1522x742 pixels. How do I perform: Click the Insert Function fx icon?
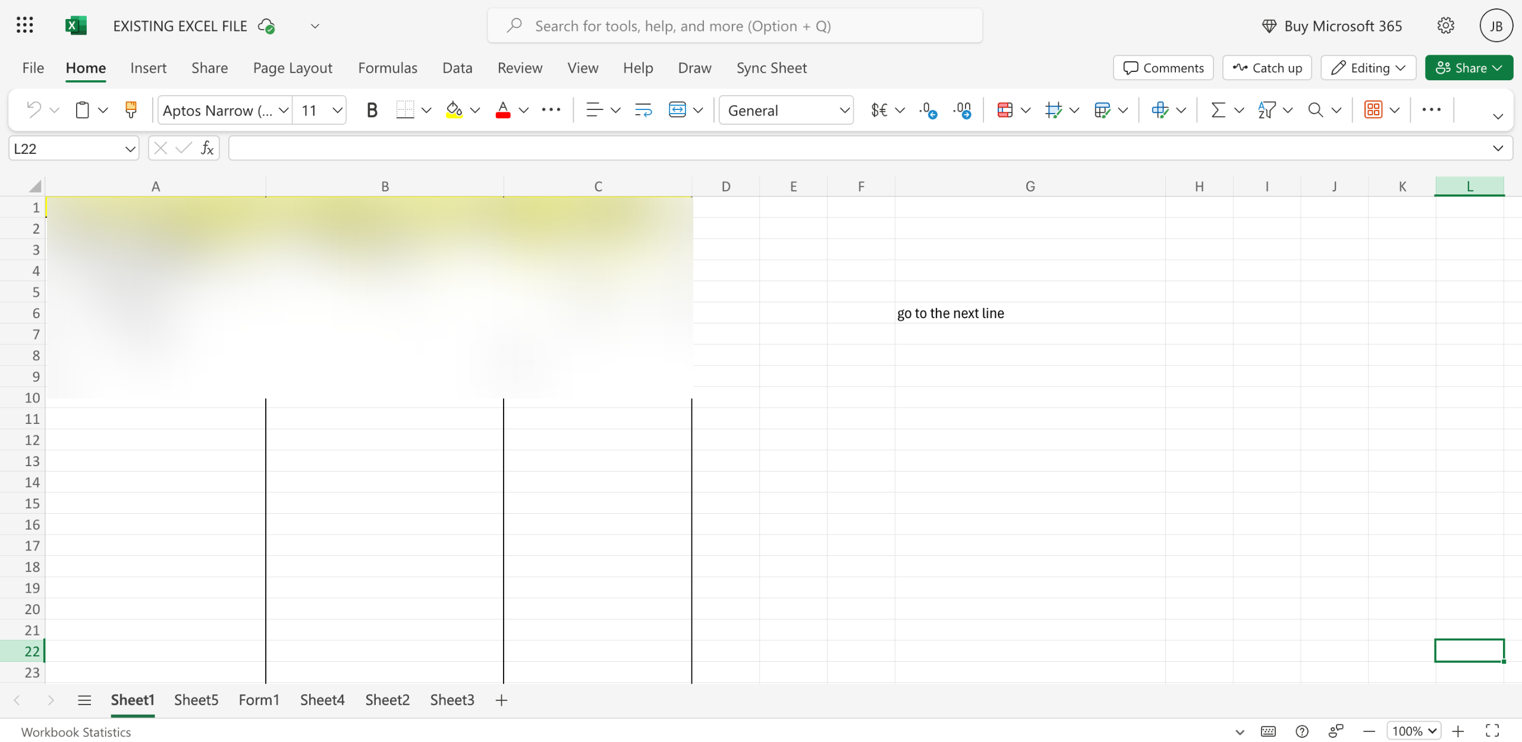pyautogui.click(x=207, y=148)
